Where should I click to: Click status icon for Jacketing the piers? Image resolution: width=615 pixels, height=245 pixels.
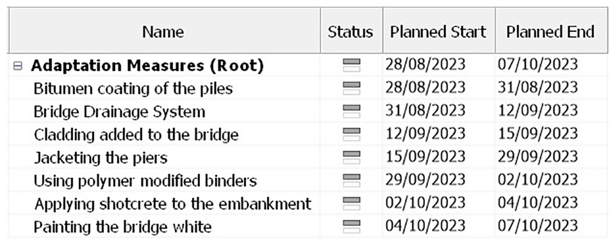click(x=351, y=158)
